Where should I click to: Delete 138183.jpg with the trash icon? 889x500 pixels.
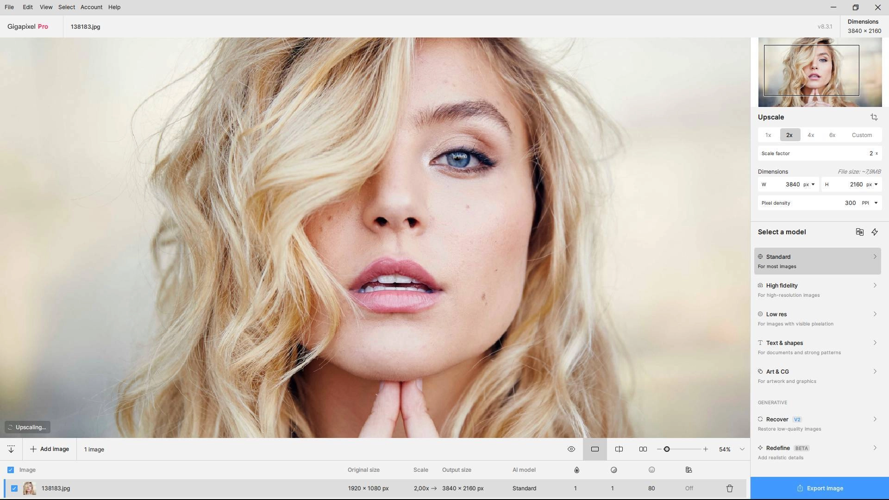[730, 488]
